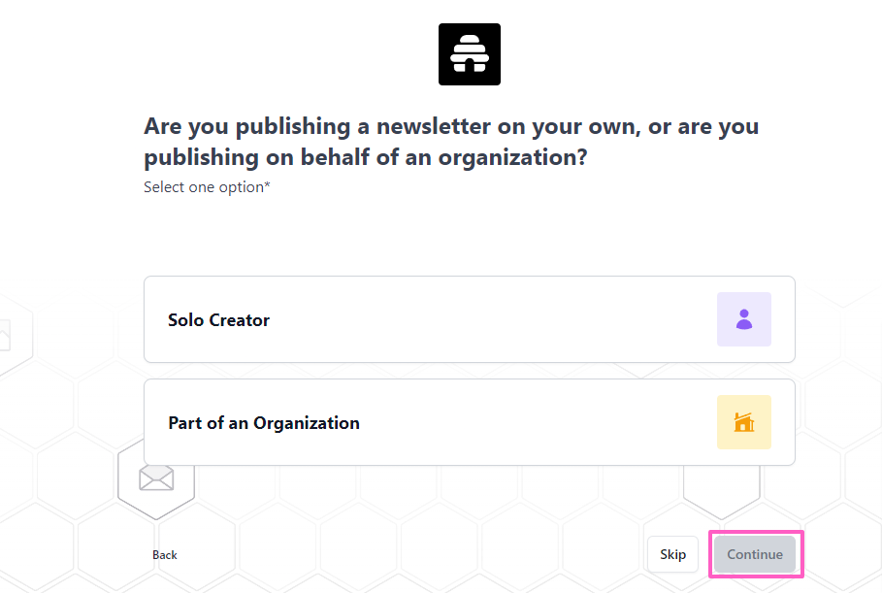This screenshot has height=593, width=882.
Task: Click the greyed-out Continue button
Action: pos(755,554)
